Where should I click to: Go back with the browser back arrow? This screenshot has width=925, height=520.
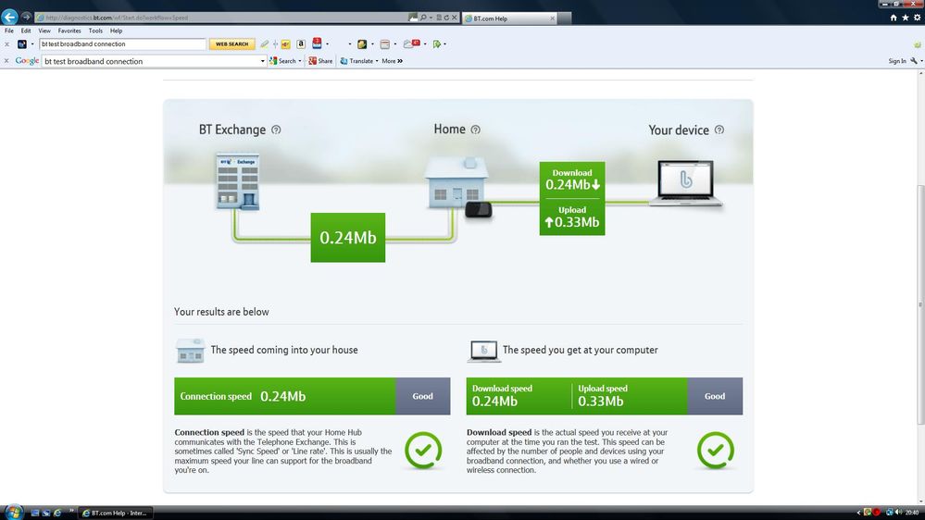[9, 17]
